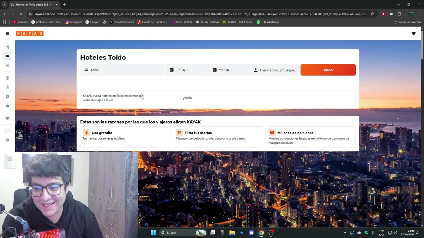Viewport: 424px width, 238px height.
Task: Open the Instagram bookmark
Action: [74, 22]
